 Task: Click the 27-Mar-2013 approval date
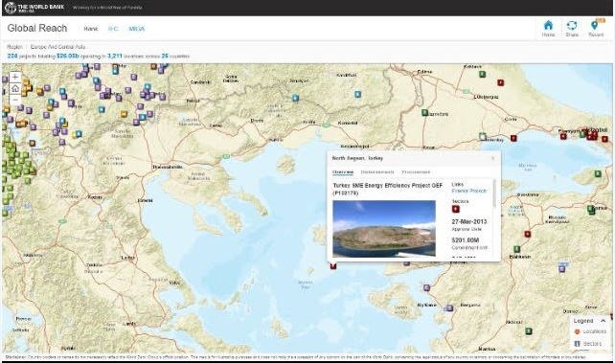[x=469, y=221]
